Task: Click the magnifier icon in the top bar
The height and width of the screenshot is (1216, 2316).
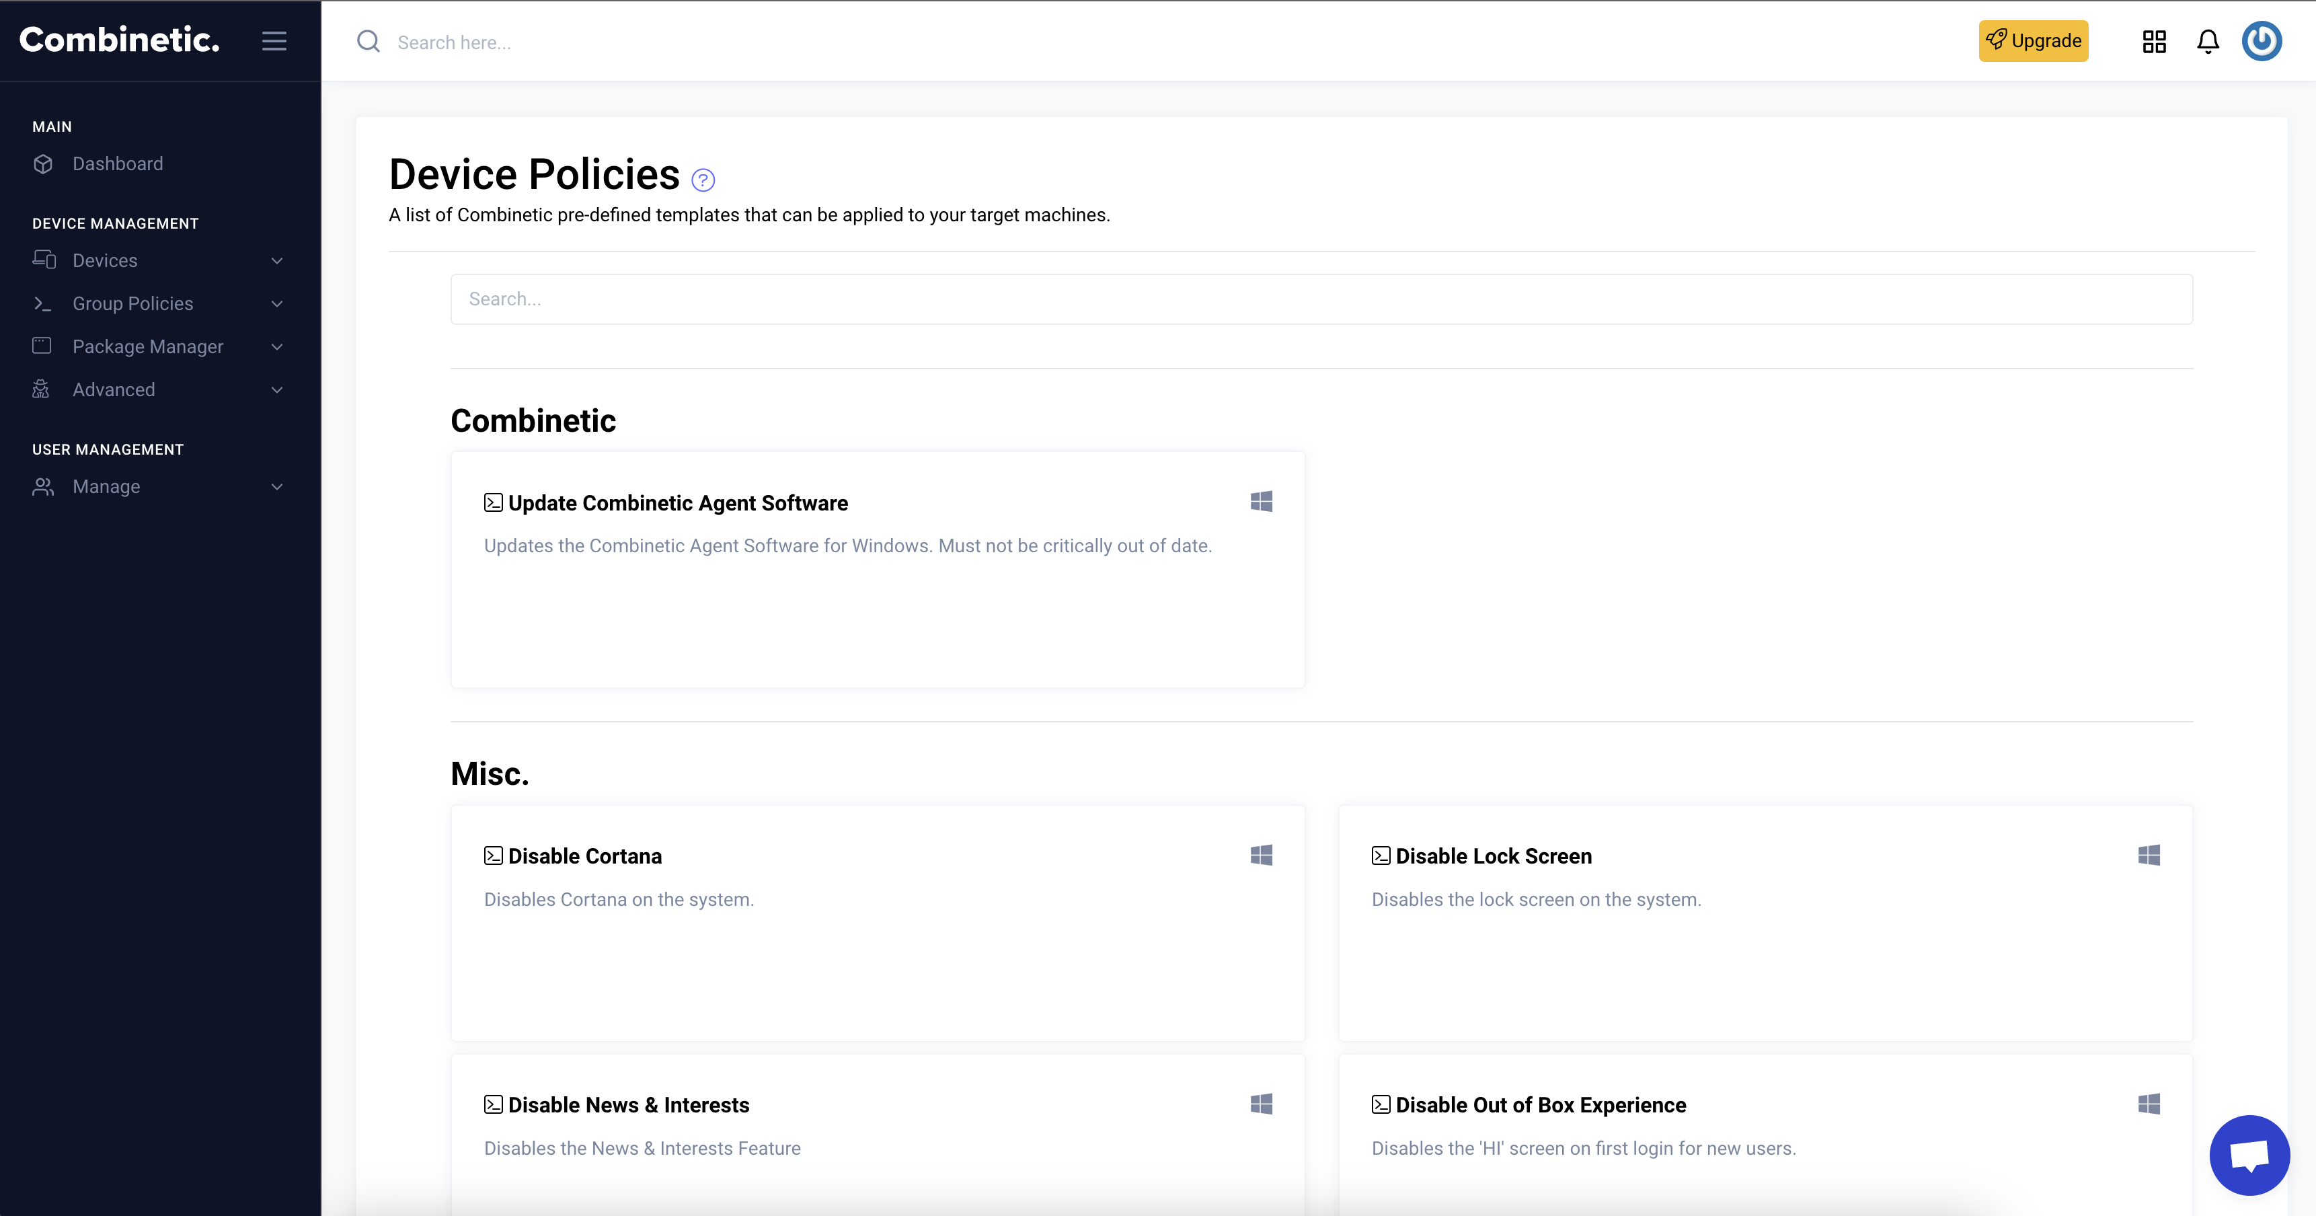Action: pyautogui.click(x=369, y=42)
